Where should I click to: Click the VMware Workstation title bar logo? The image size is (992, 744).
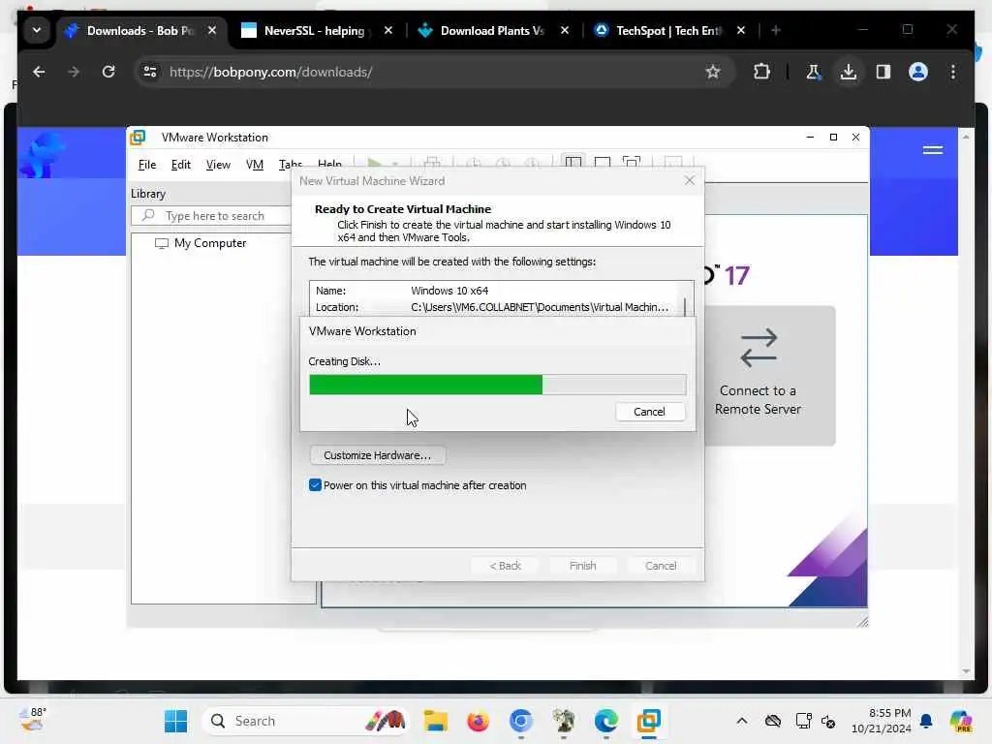coord(138,138)
